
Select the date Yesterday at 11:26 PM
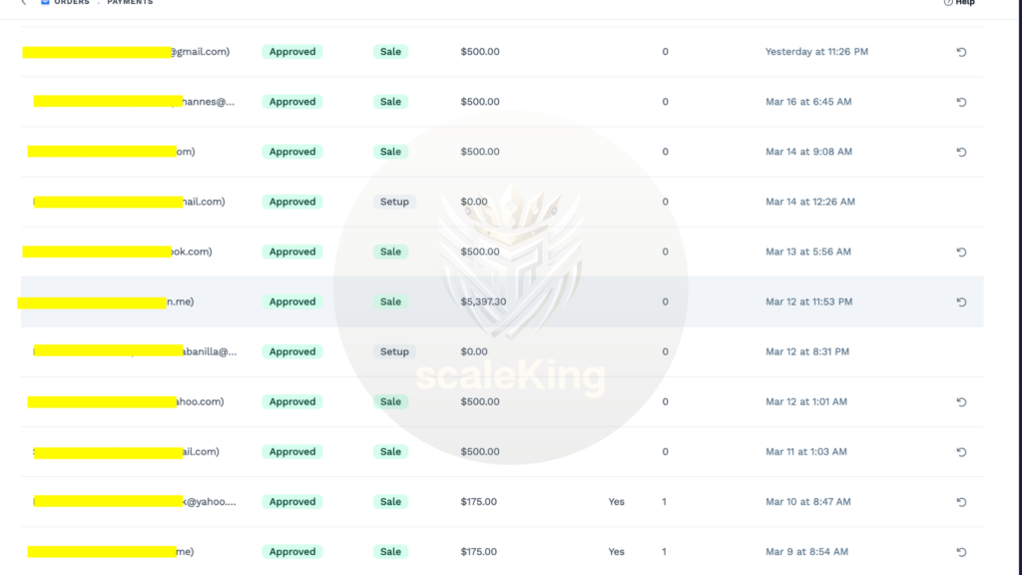coord(816,52)
